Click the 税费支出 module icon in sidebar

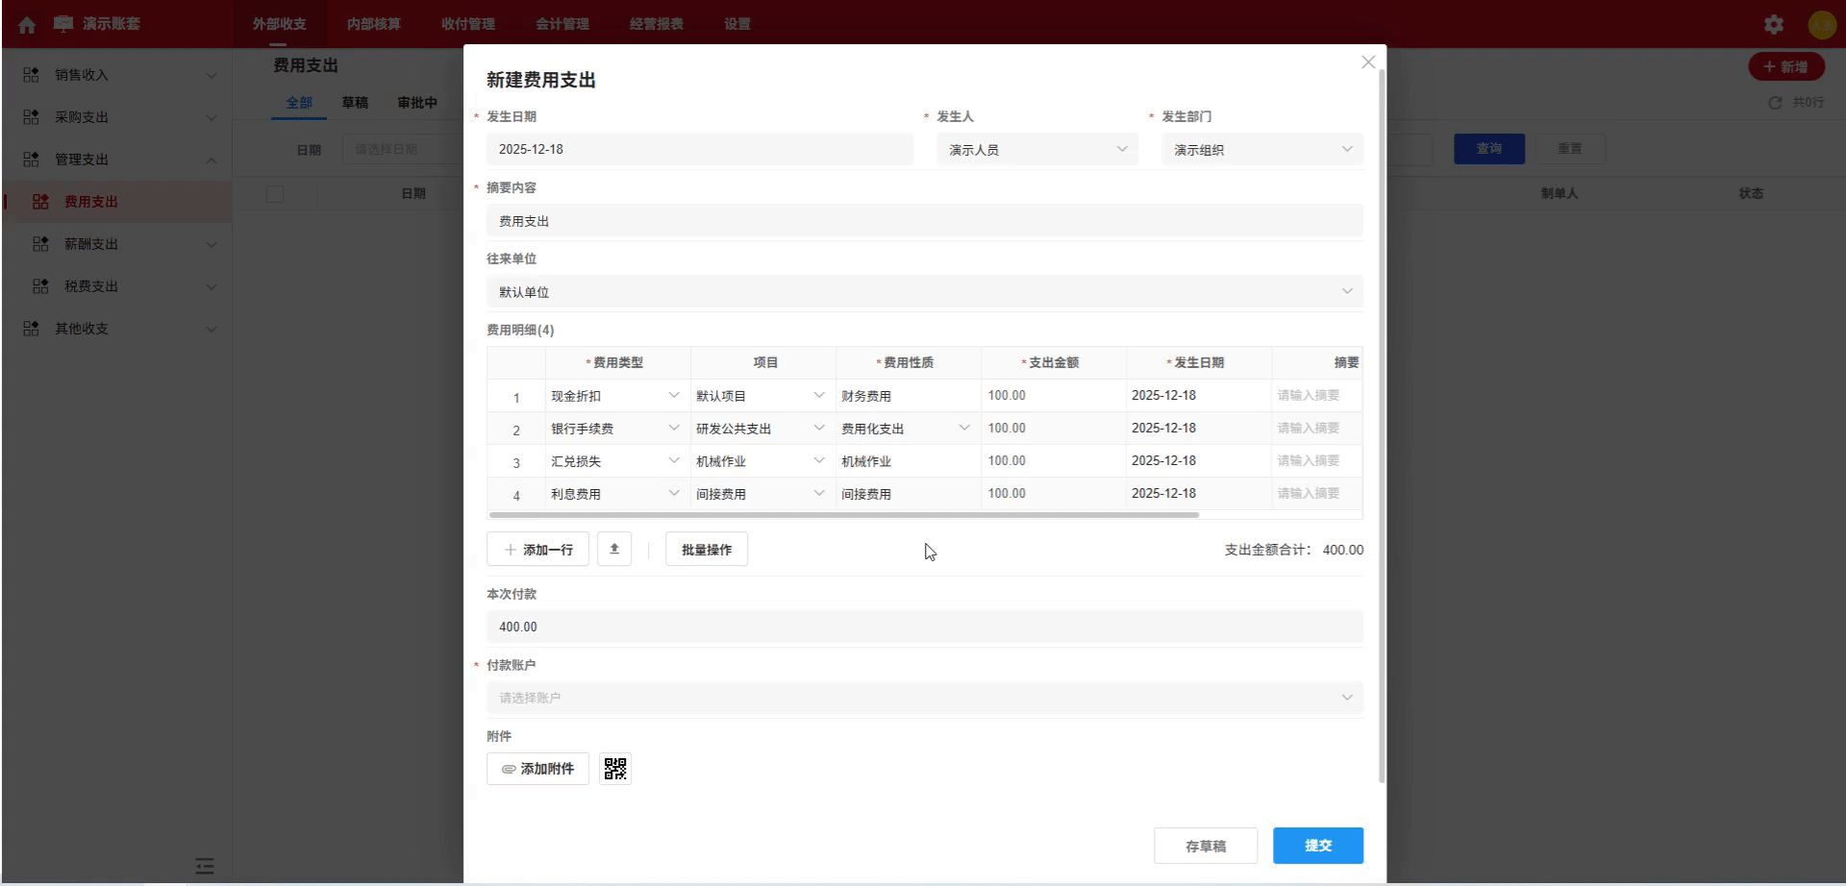39,285
